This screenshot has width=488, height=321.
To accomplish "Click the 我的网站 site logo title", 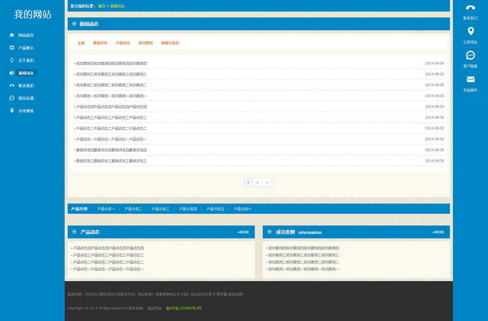I will [32, 14].
